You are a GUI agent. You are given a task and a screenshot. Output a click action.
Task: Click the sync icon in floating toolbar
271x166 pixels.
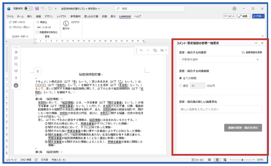click(x=155, y=50)
